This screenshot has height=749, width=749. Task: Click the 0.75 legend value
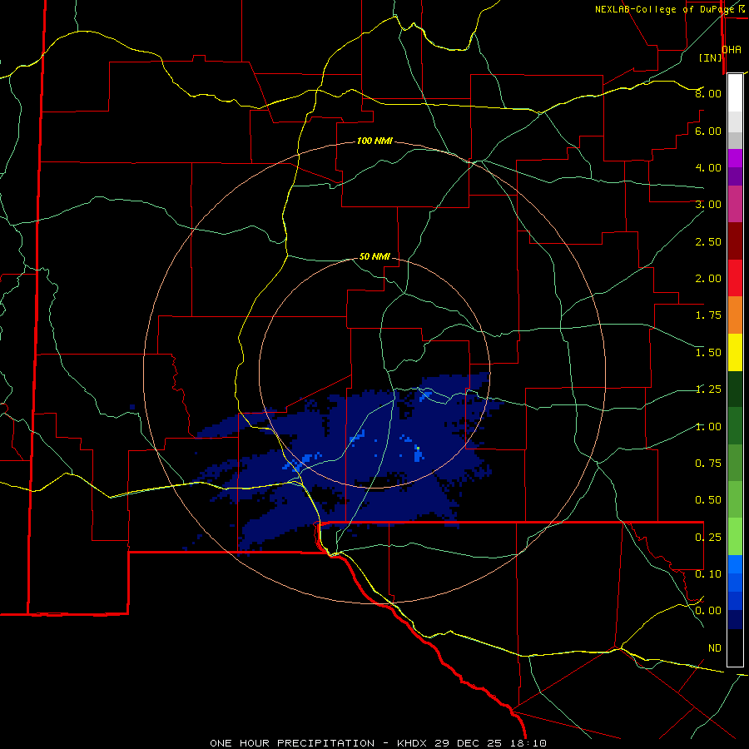708,464
